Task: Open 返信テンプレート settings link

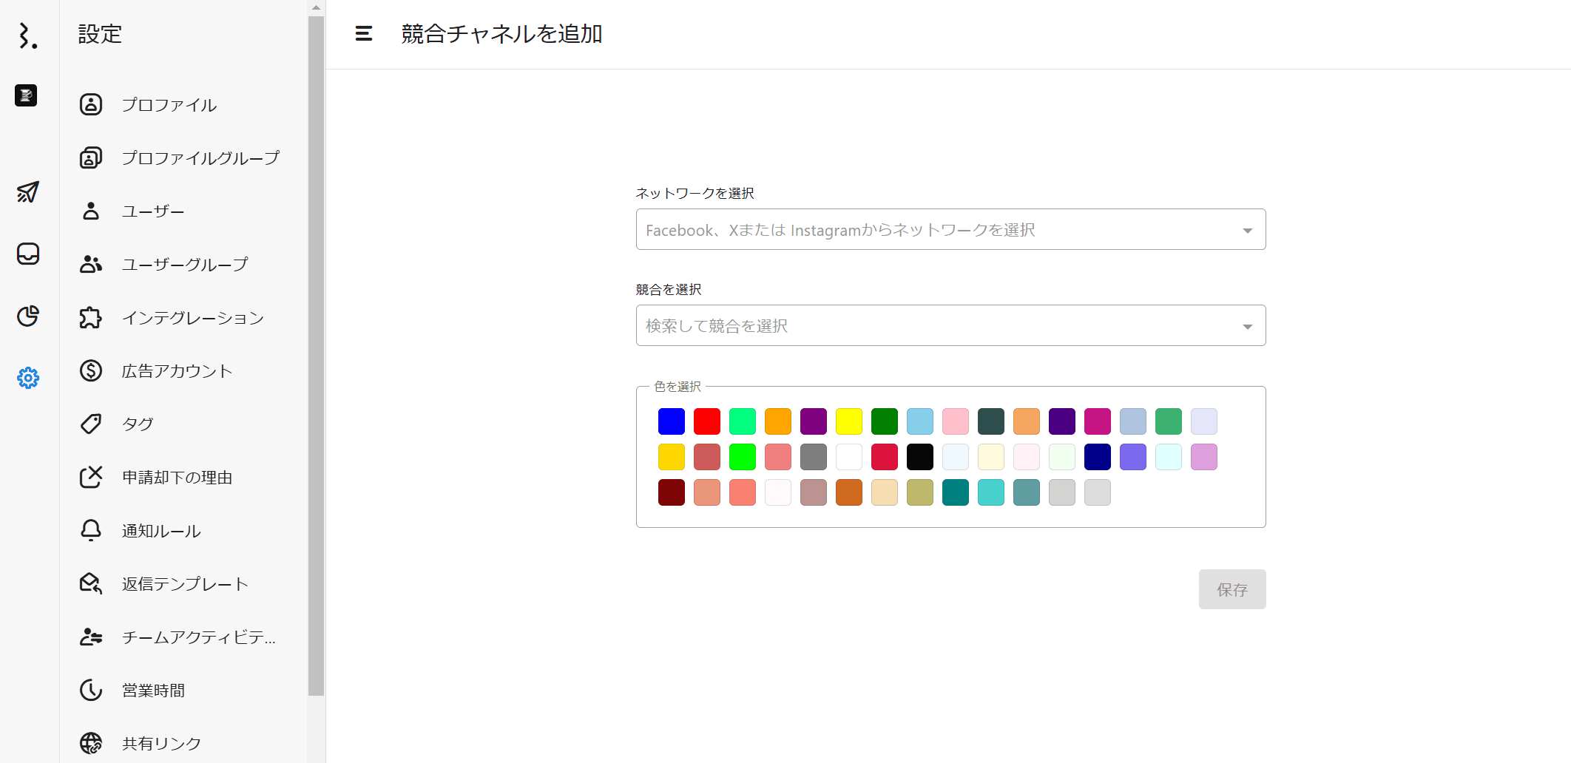Action: coord(185,584)
